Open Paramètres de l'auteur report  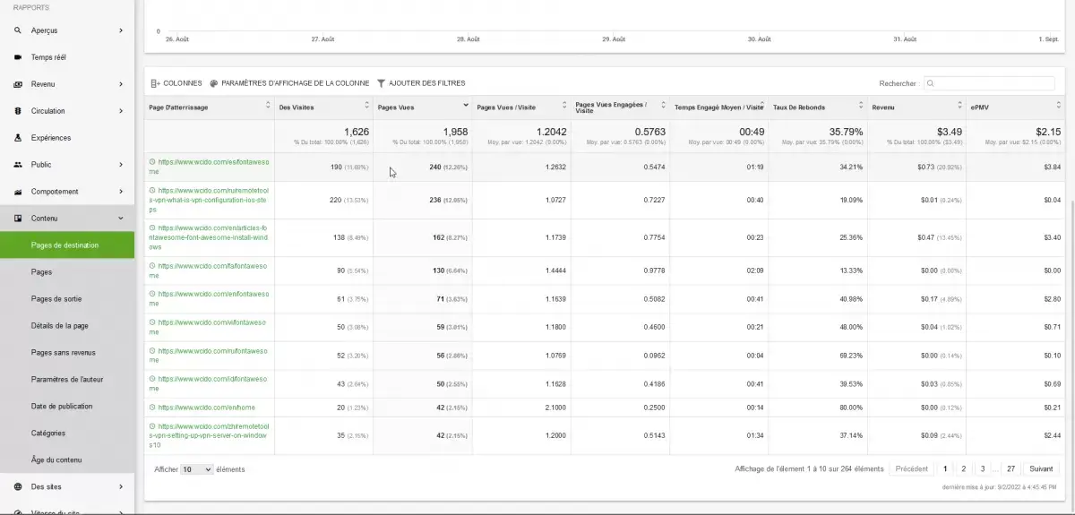[x=67, y=380]
